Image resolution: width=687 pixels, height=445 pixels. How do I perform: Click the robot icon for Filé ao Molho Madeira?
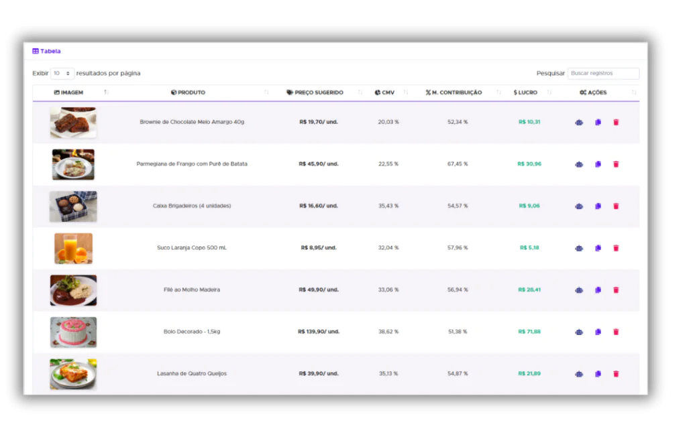pyautogui.click(x=579, y=290)
